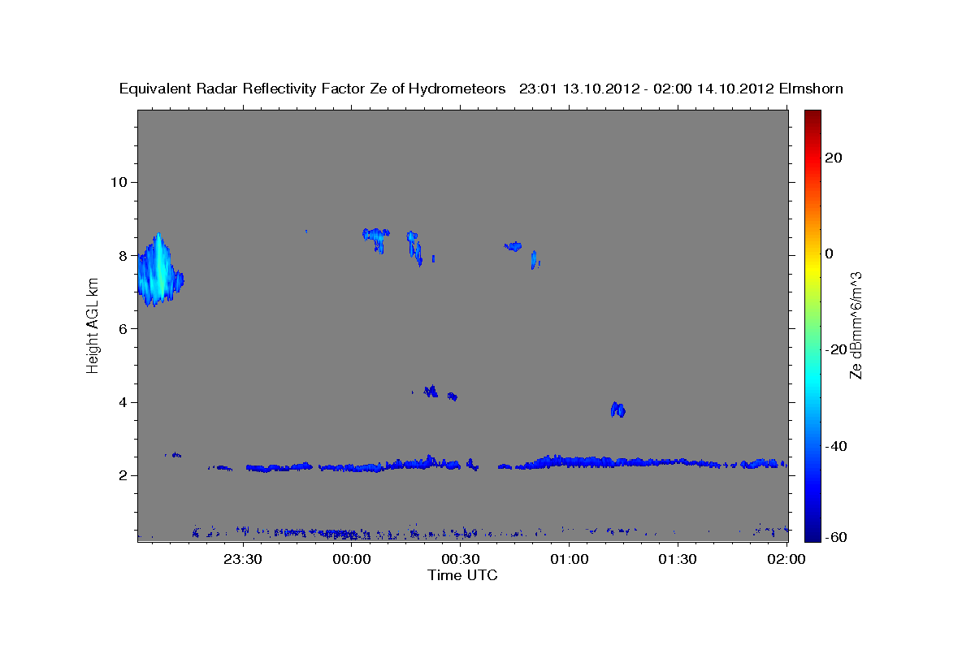The height and width of the screenshot is (650, 975).
Task: Click the plot title 'Equivalent Radar Reflectivity Factor Ze of Hydrometeors'
Action: pos(312,89)
